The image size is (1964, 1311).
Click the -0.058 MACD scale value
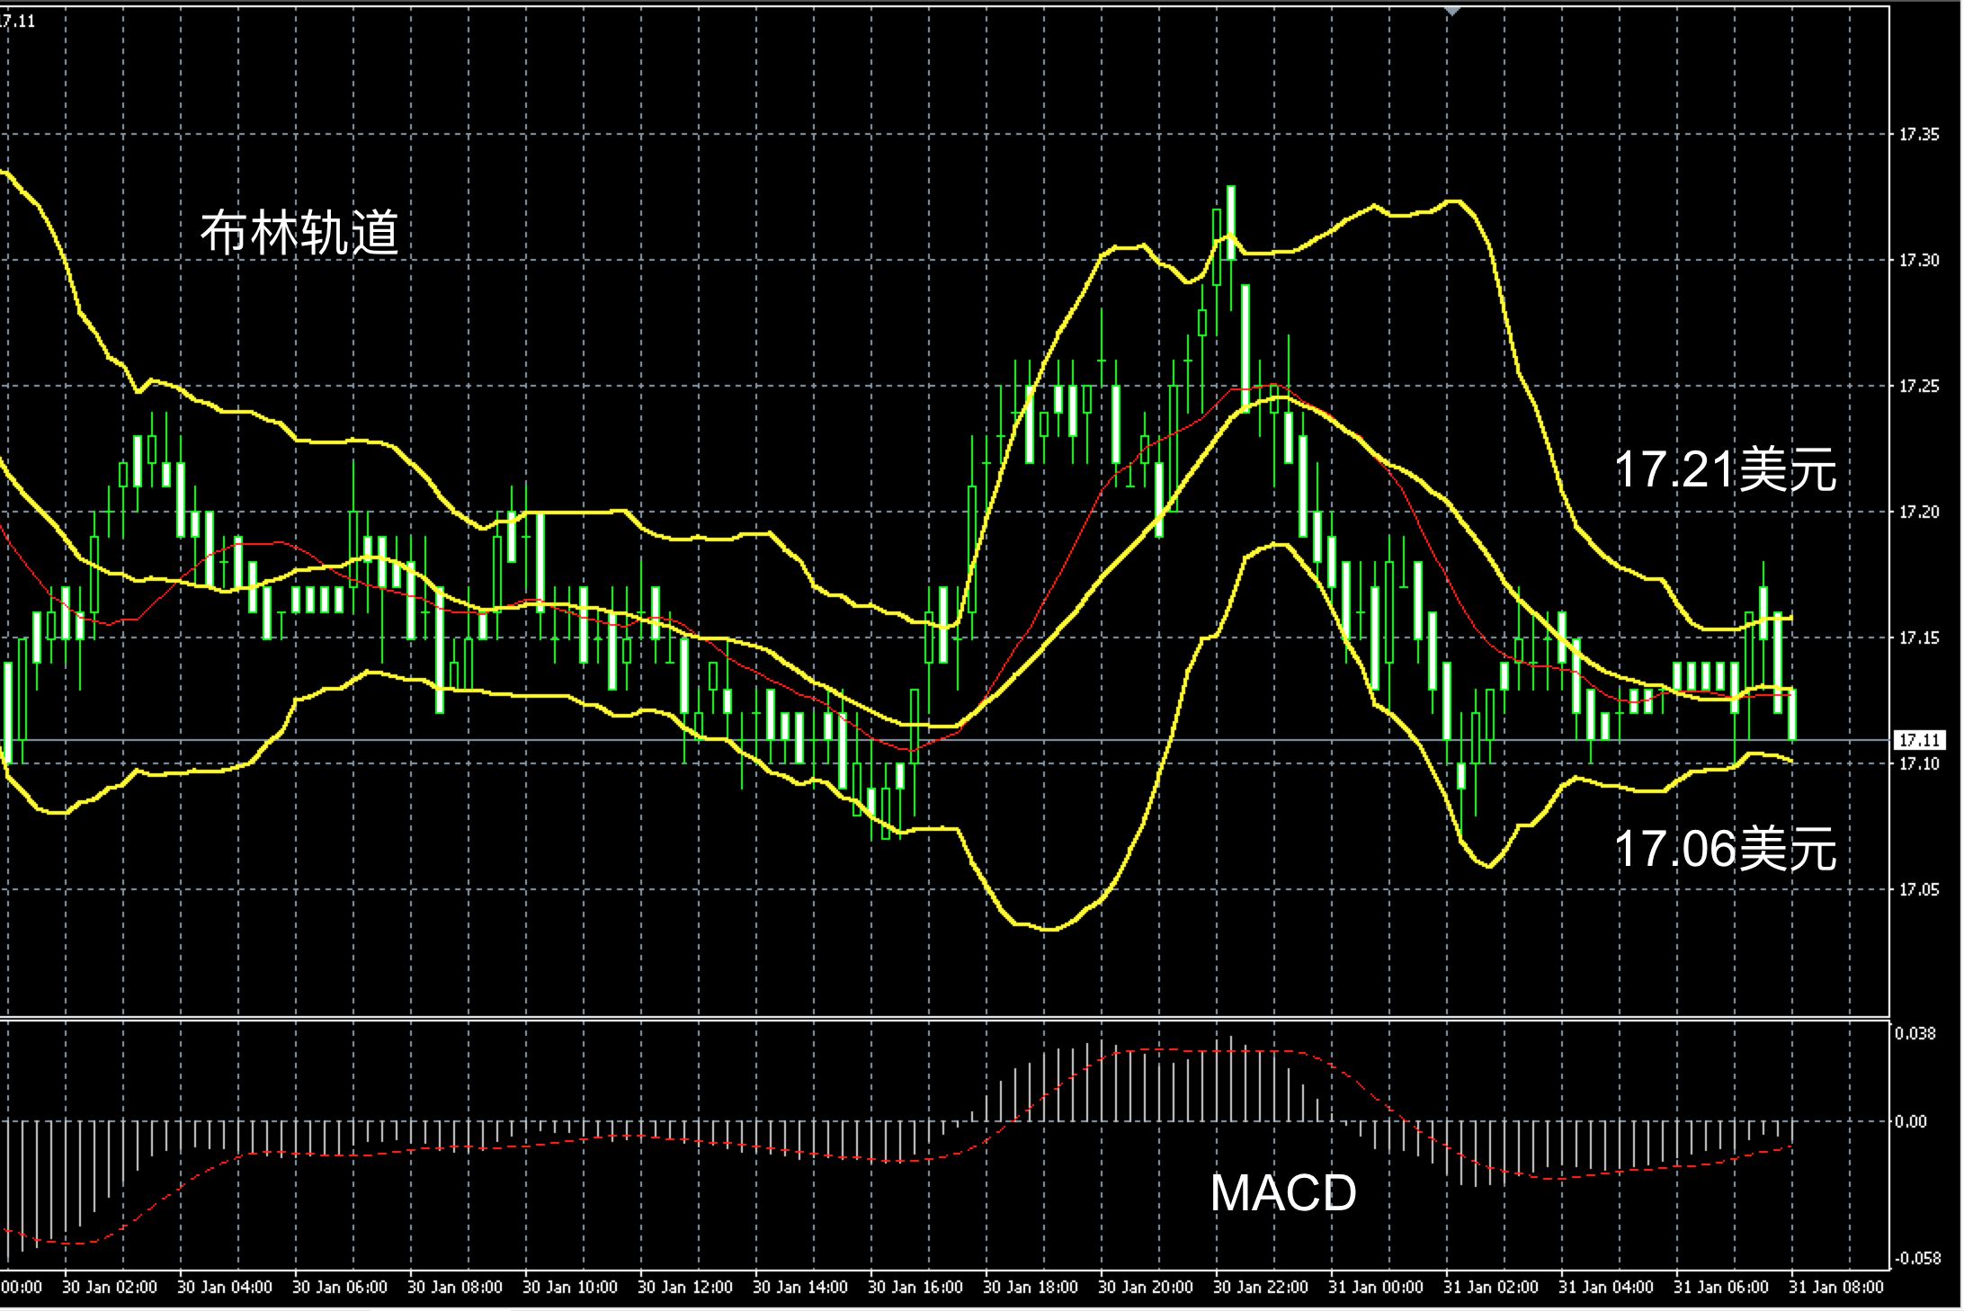[1916, 1259]
